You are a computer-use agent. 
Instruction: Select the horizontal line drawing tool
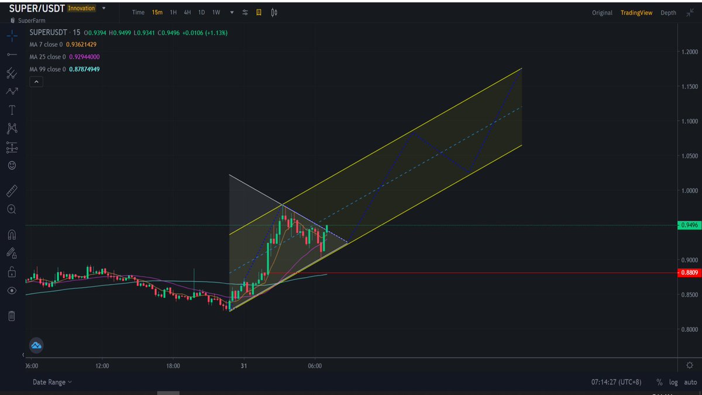click(x=12, y=54)
